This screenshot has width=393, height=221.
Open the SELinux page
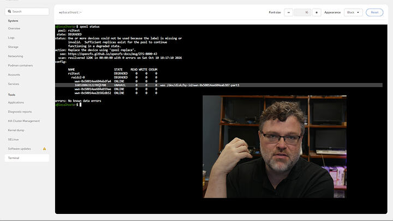13,140
